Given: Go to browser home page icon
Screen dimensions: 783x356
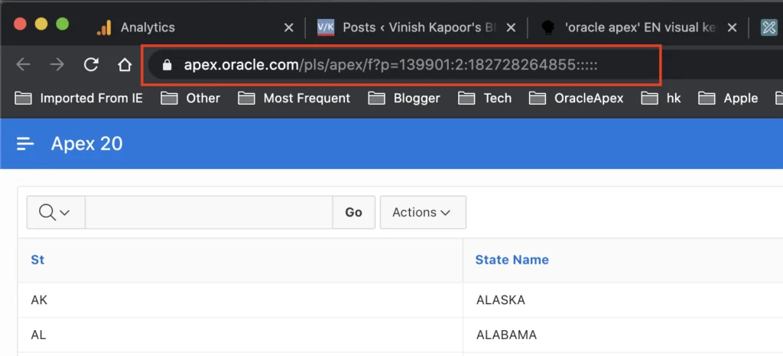Looking at the screenshot, I should pyautogui.click(x=125, y=64).
